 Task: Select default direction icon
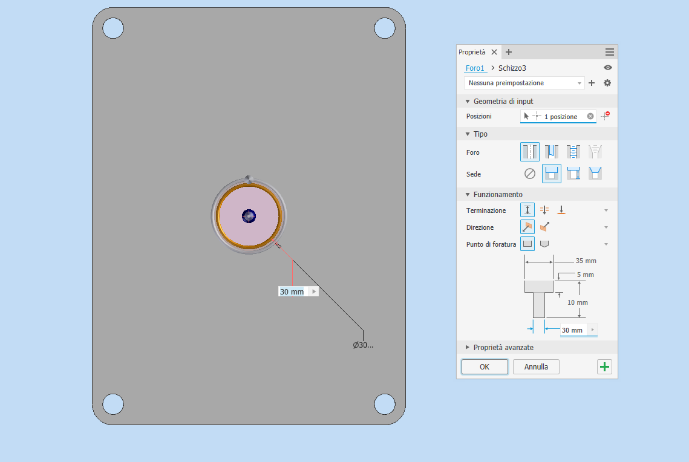[x=527, y=227]
